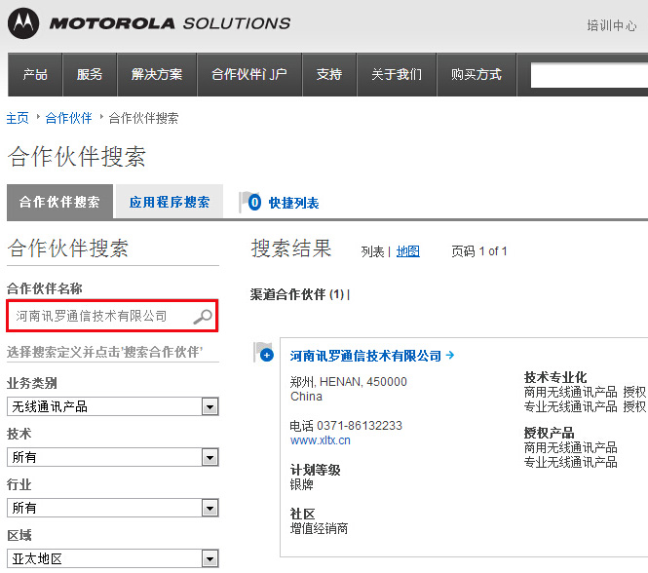
Task: Click the Motorola batwing logo icon
Action: coord(23,23)
